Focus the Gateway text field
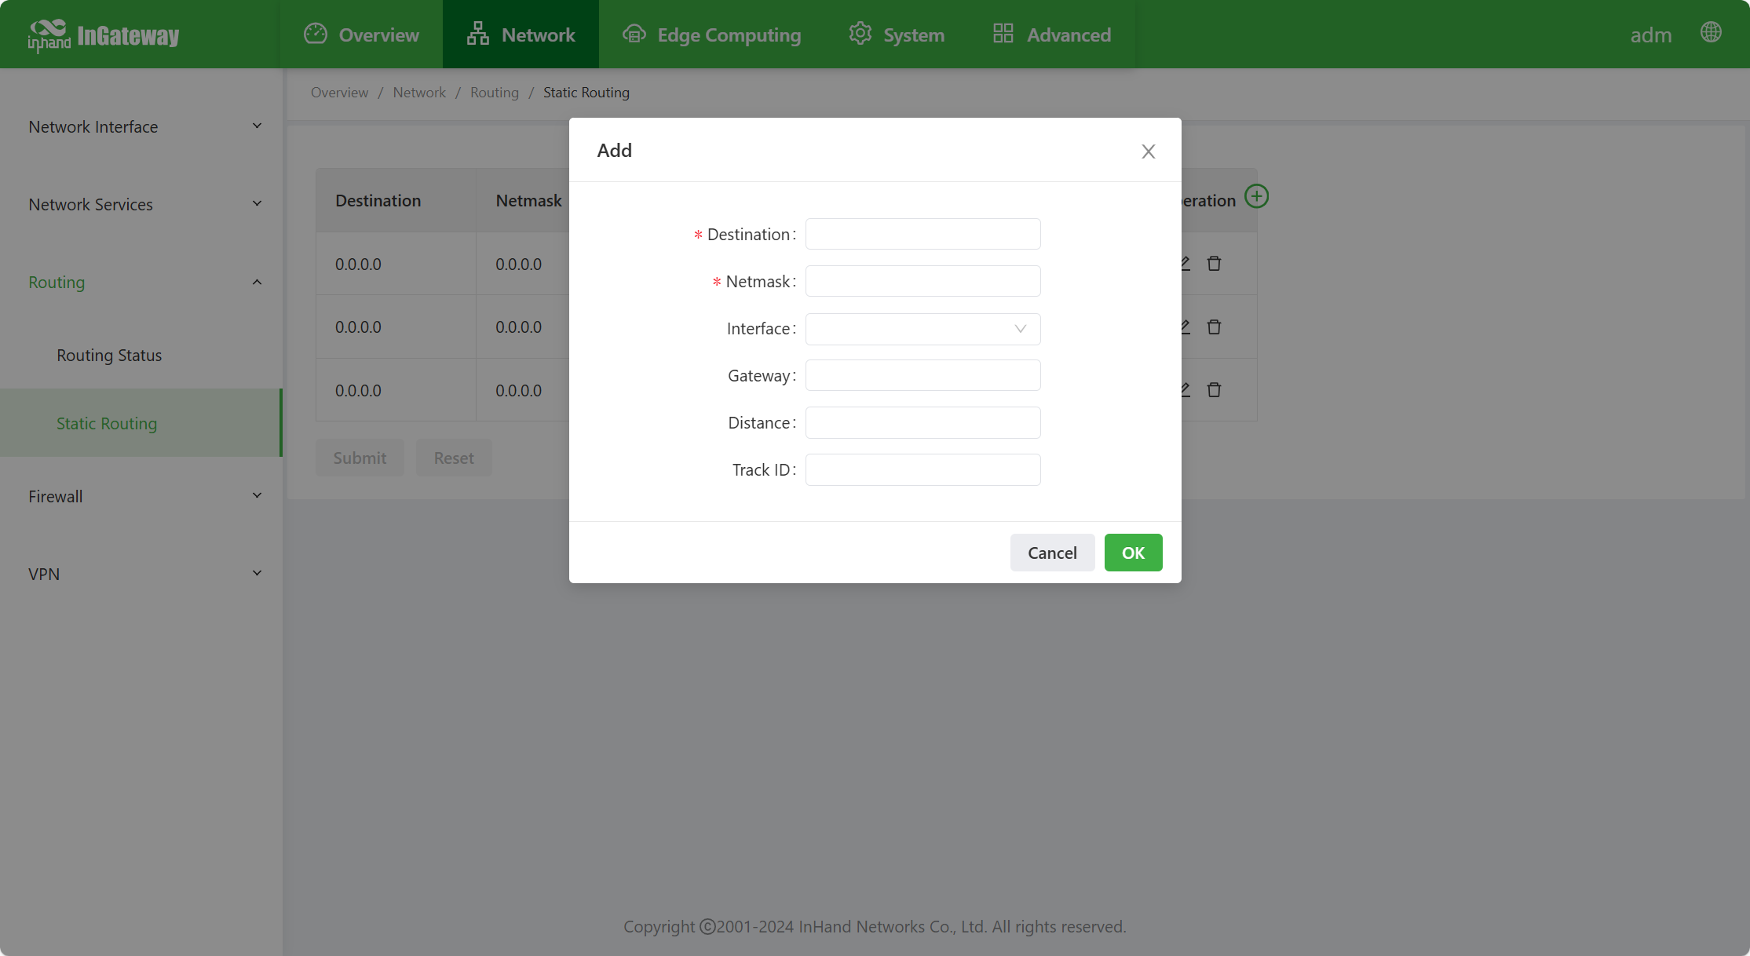This screenshot has height=956, width=1750. pyautogui.click(x=922, y=375)
